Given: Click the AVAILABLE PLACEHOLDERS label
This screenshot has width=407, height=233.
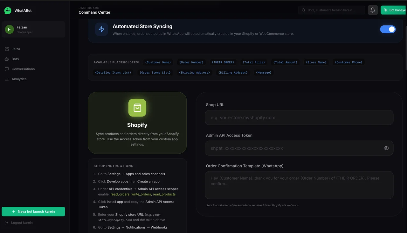Looking at the screenshot, I should point(116,62).
